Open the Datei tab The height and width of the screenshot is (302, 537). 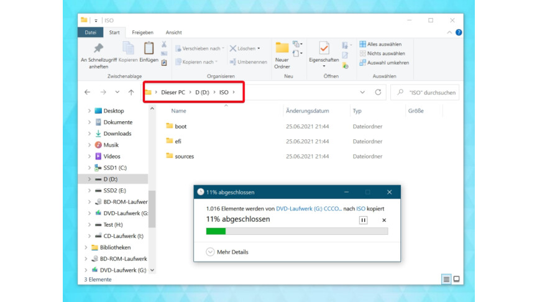coord(90,32)
